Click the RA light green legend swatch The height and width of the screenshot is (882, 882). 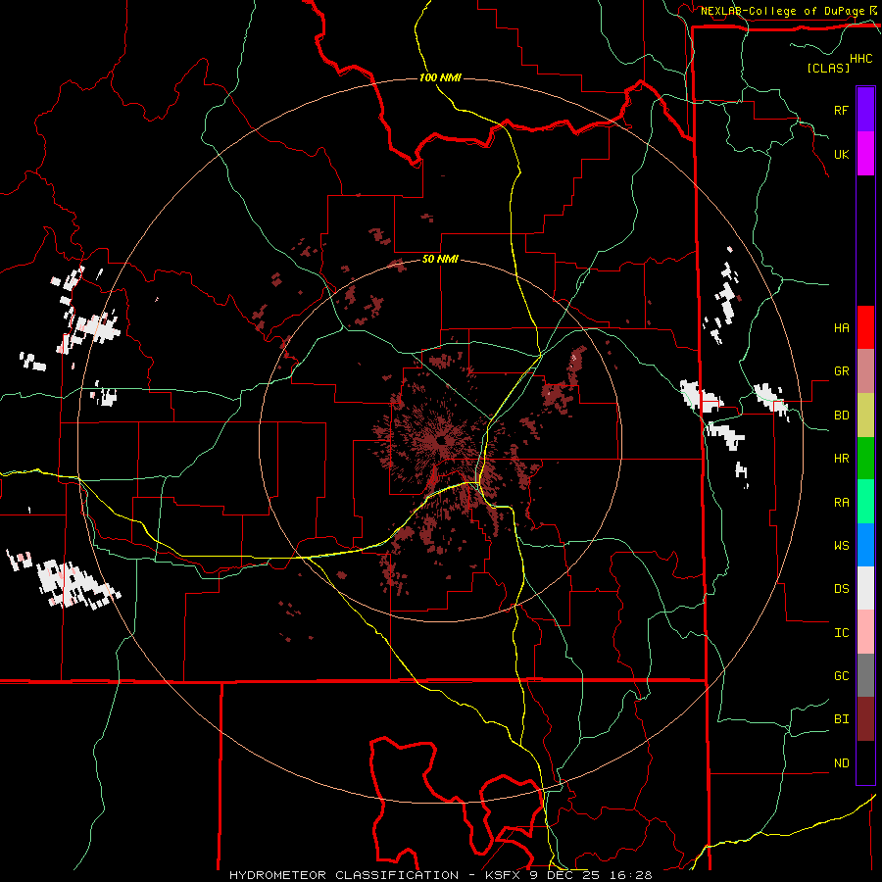point(865,502)
